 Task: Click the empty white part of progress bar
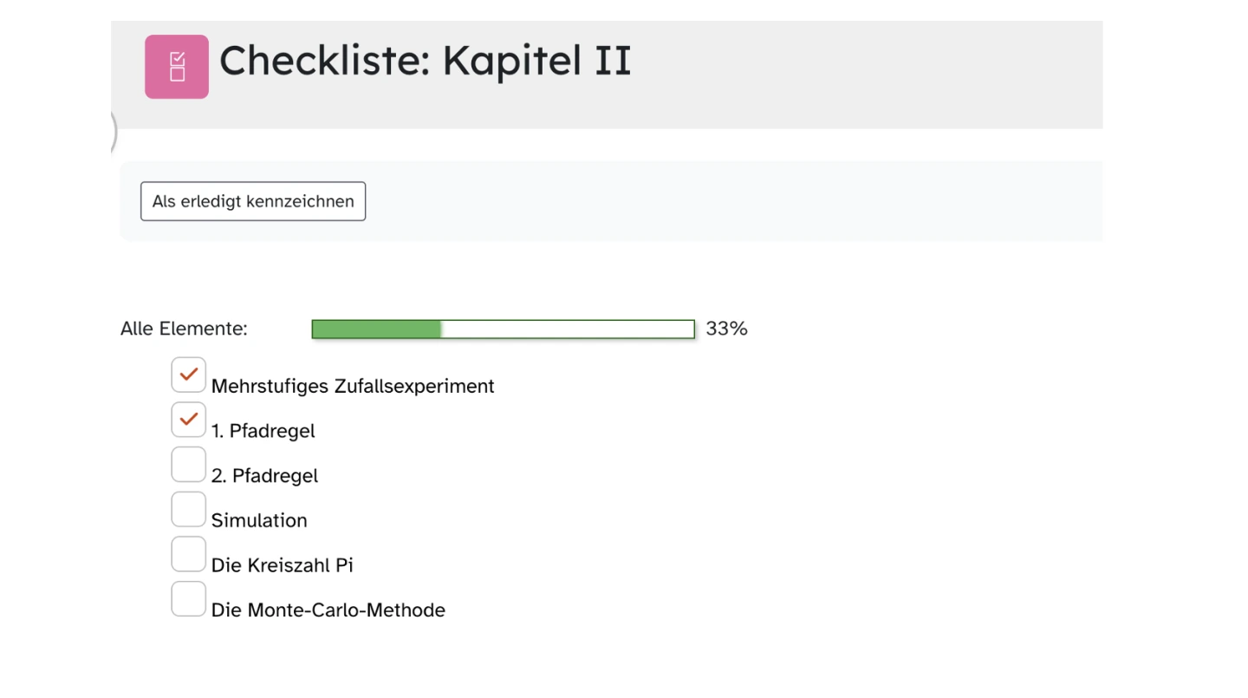568,329
